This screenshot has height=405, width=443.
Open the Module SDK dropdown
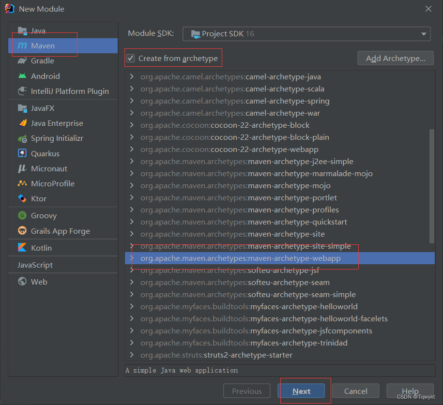coord(306,34)
